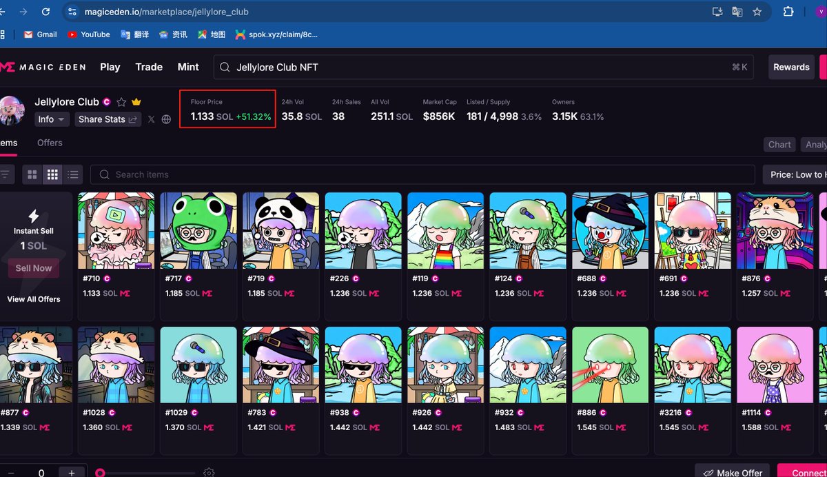
Task: Open the Price: Low to High sort dropdown
Action: 795,175
